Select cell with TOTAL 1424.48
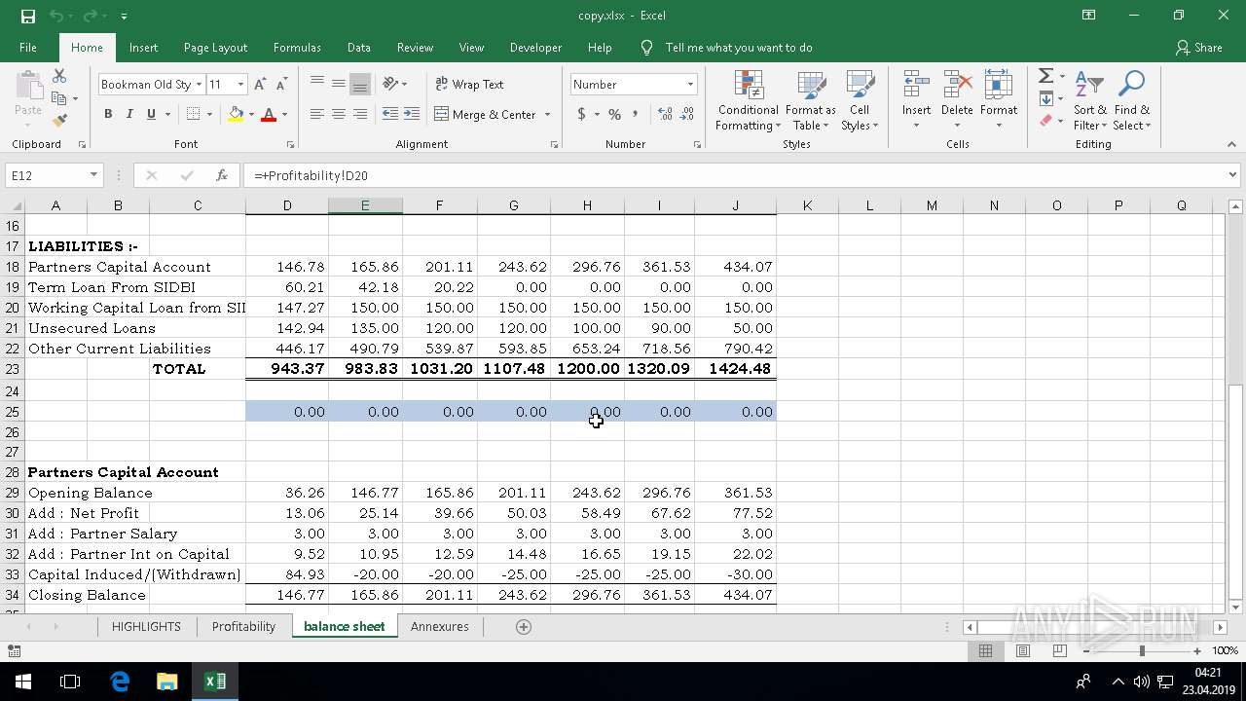 pyautogui.click(x=735, y=369)
